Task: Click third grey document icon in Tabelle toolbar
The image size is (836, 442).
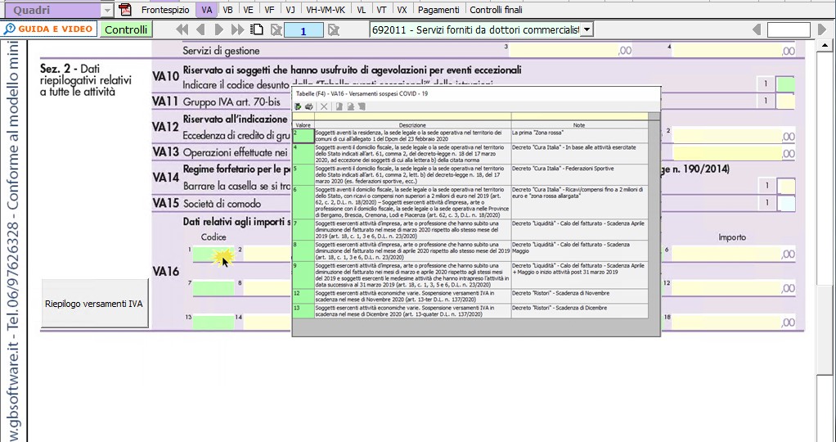Action: (362, 106)
